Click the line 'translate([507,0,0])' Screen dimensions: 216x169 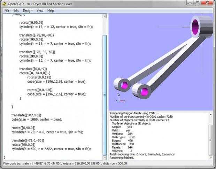coord(26,115)
